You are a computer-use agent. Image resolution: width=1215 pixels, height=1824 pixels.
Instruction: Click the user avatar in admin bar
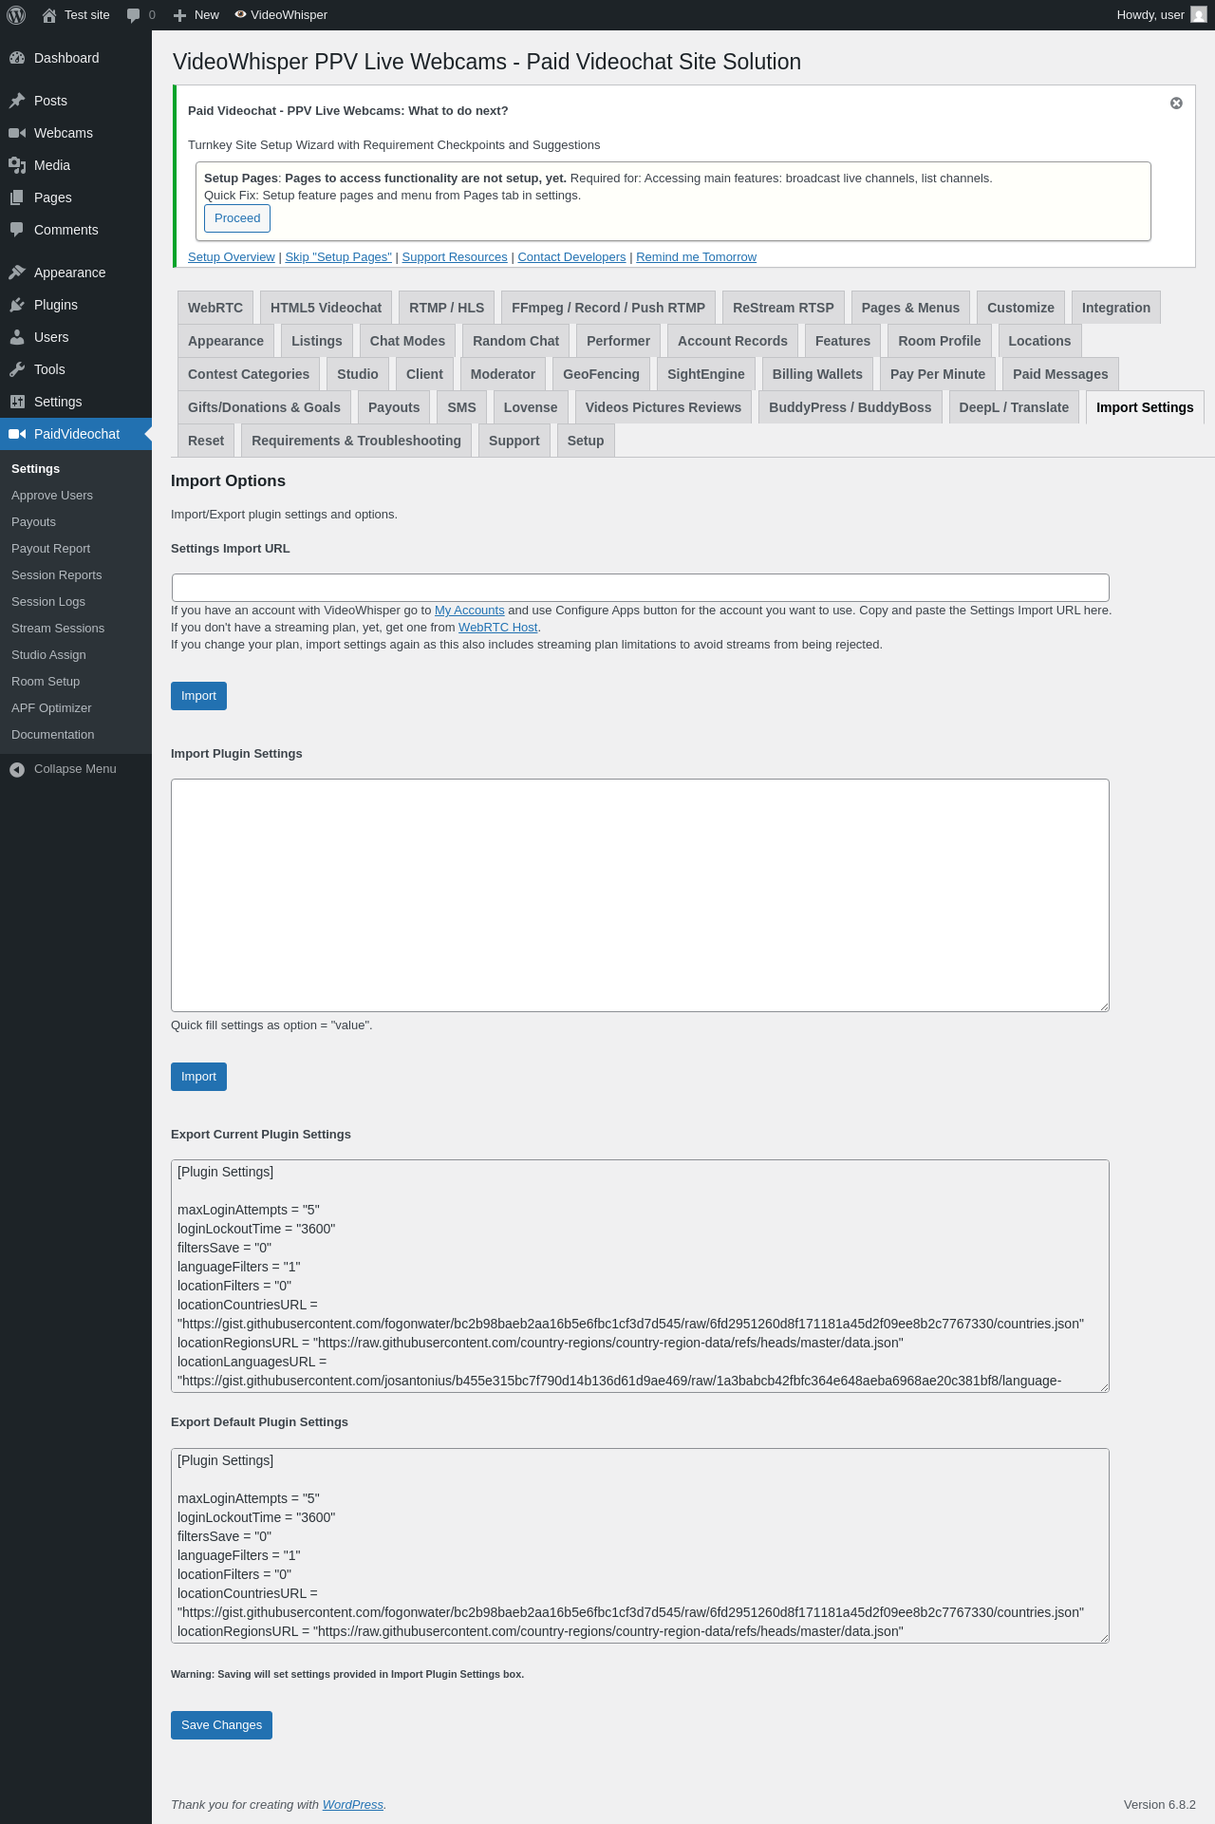pyautogui.click(x=1199, y=15)
